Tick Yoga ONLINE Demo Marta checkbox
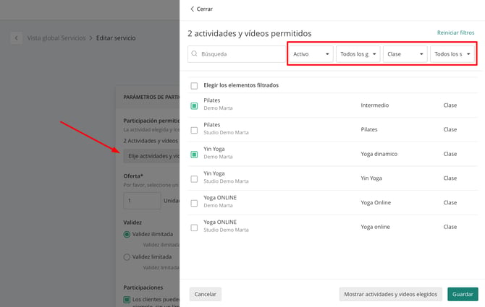 coord(194,203)
